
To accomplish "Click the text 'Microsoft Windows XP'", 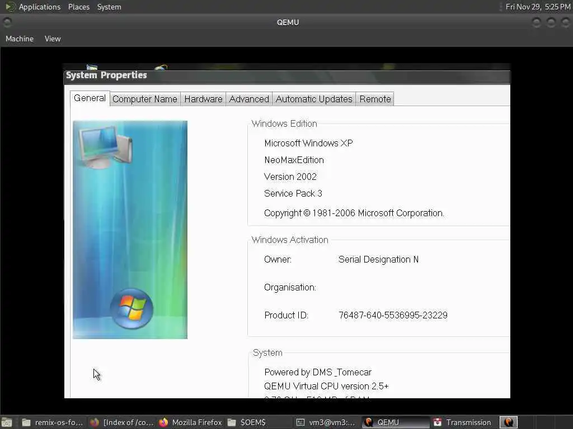I will (x=308, y=144).
